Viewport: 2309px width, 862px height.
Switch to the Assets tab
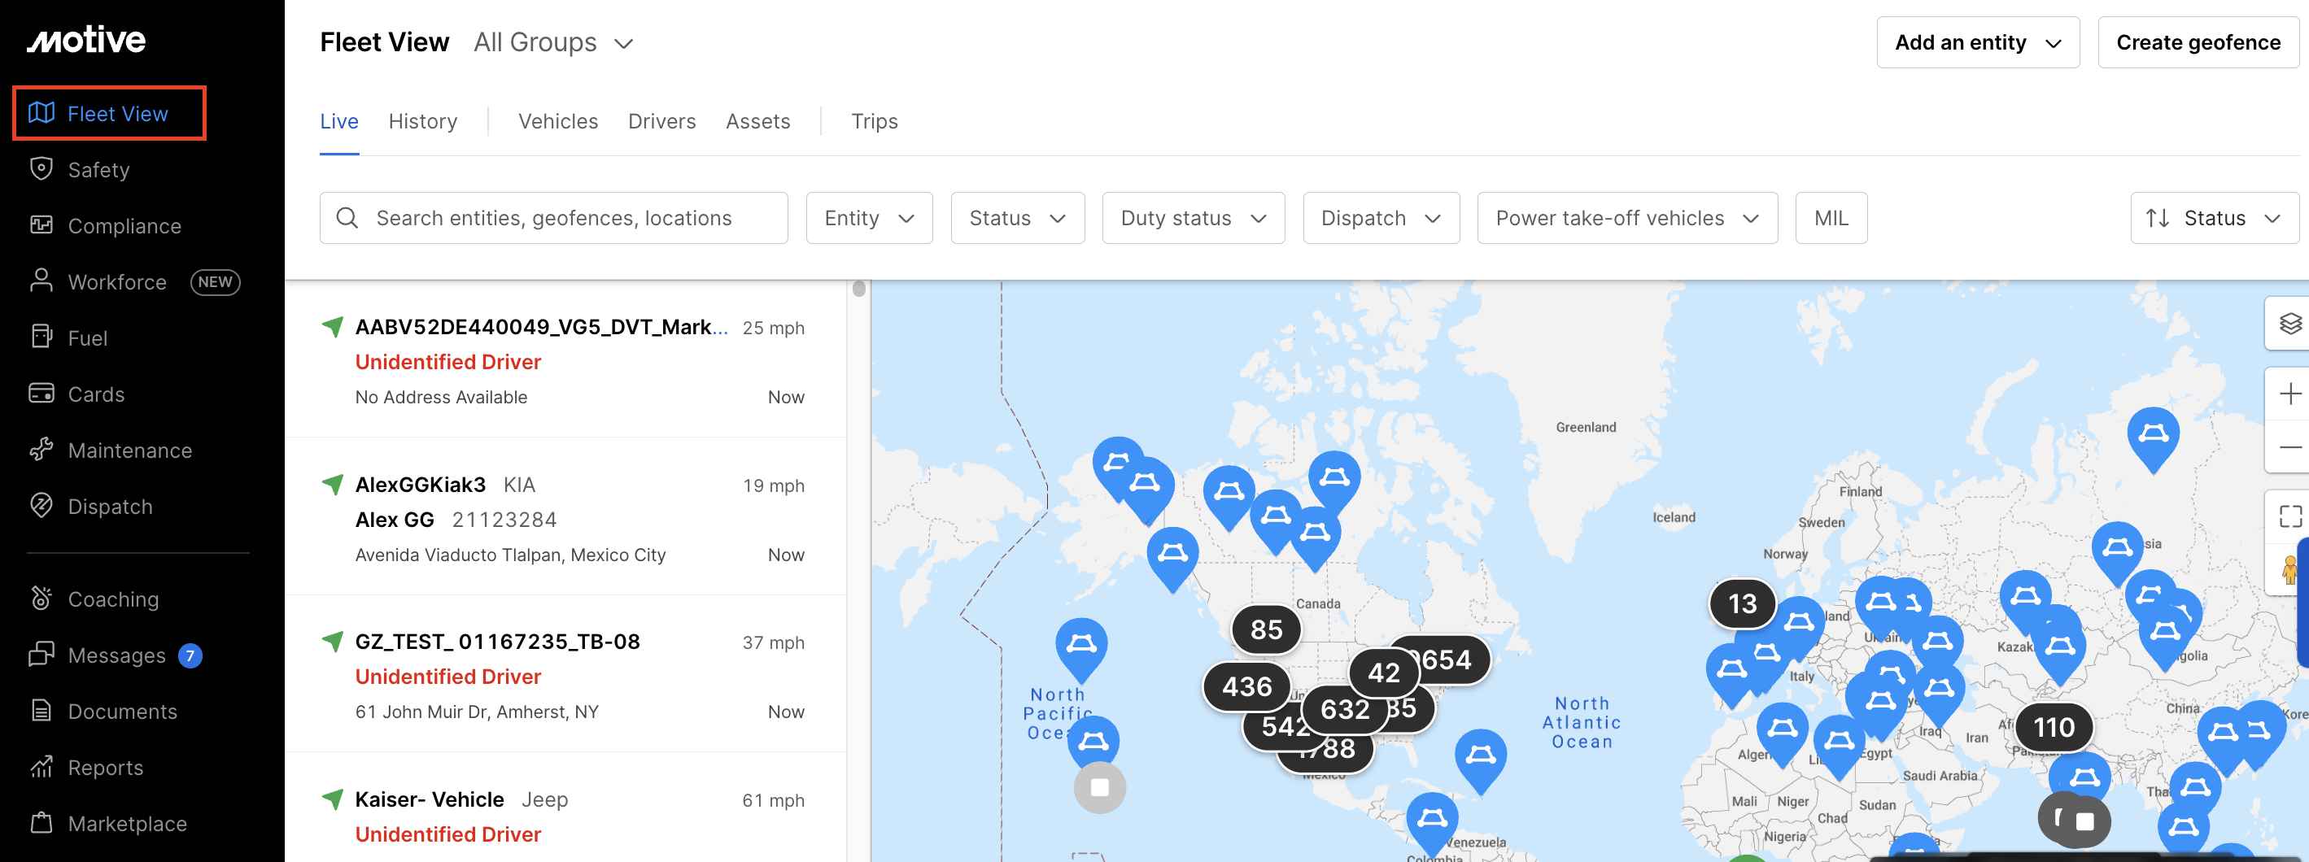tap(757, 121)
